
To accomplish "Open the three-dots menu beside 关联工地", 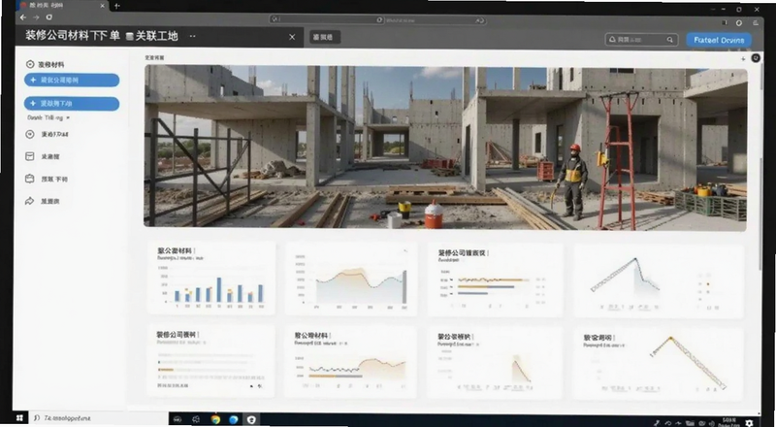I will 192,36.
